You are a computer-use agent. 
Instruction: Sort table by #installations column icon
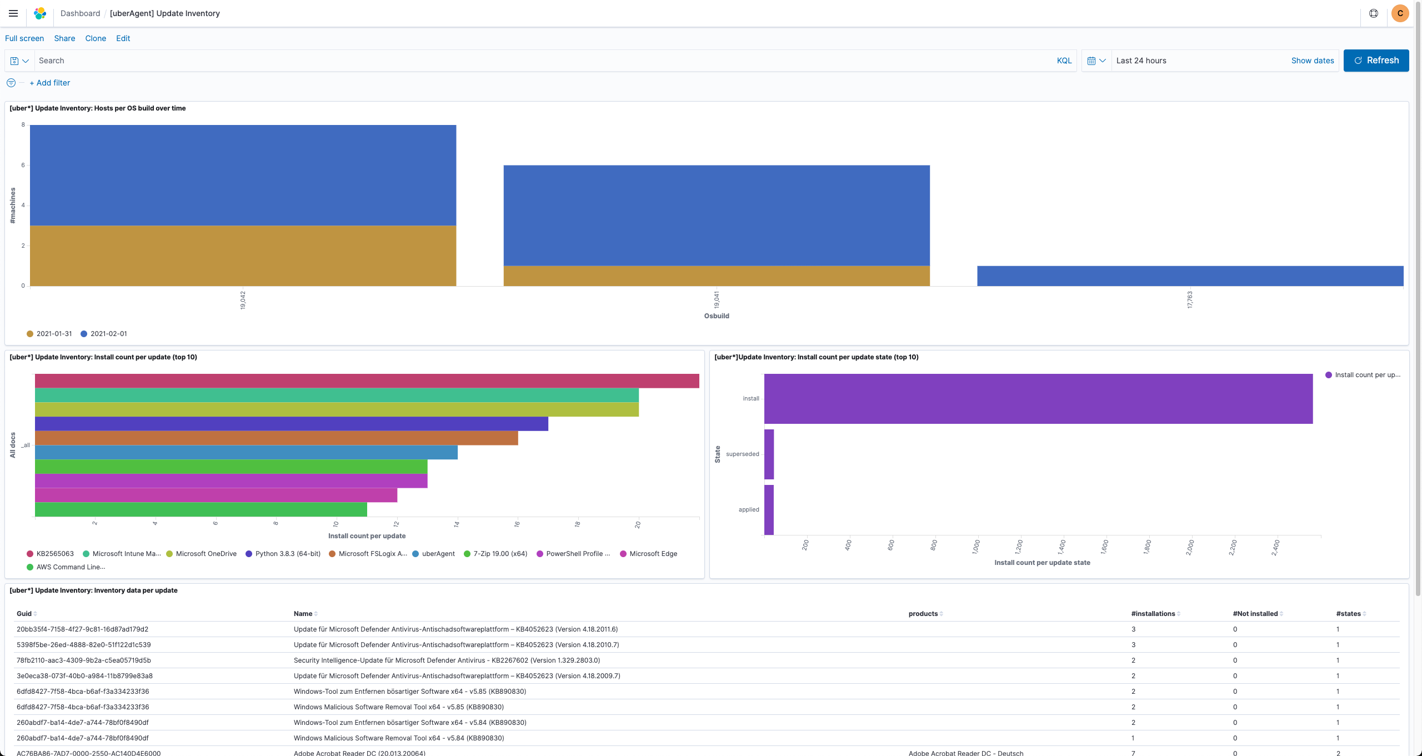1179,614
